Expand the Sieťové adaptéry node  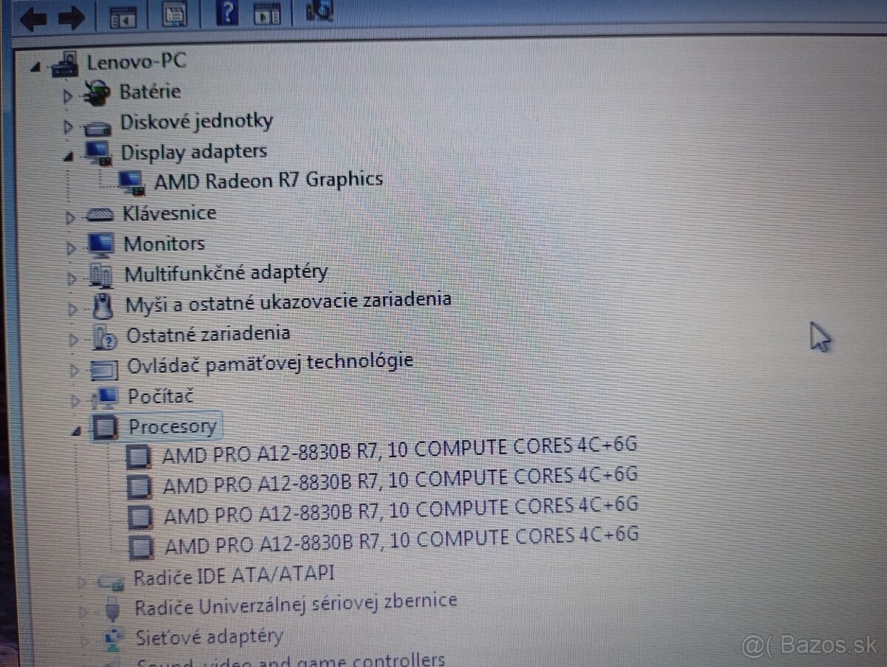(85, 640)
